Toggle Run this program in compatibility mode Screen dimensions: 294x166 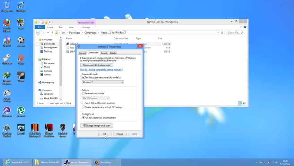pos(83,77)
